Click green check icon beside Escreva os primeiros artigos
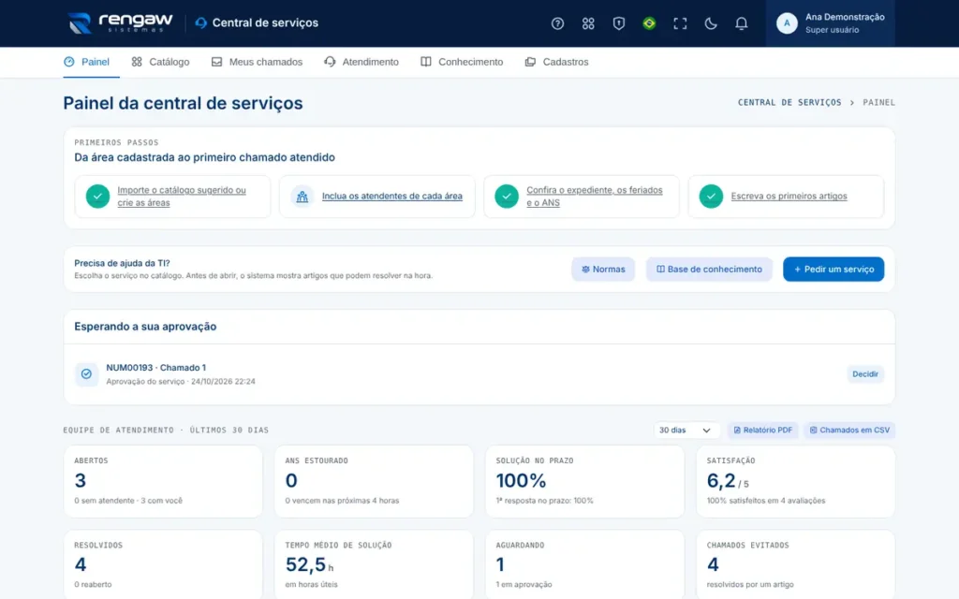The image size is (959, 599). 711,197
